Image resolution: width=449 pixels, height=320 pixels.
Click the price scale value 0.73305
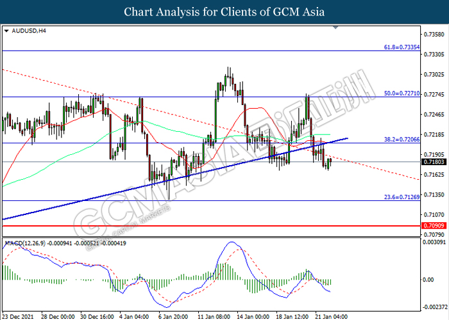434,54
